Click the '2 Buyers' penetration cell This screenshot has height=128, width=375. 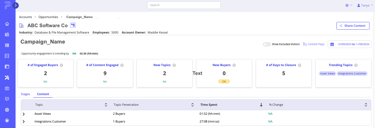click(119, 114)
